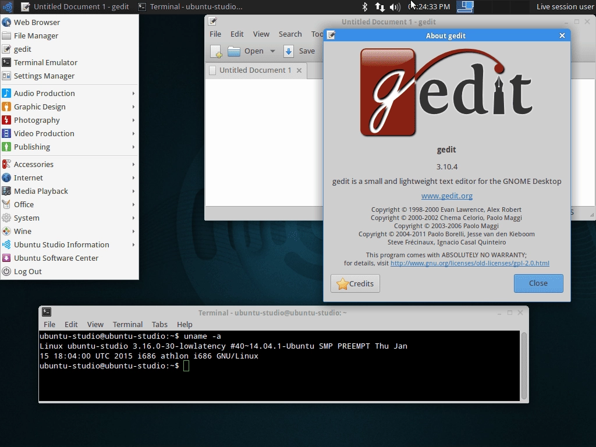Viewport: 596px width, 447px height.
Task: Open the File menu in terminal window
Action: pos(49,325)
